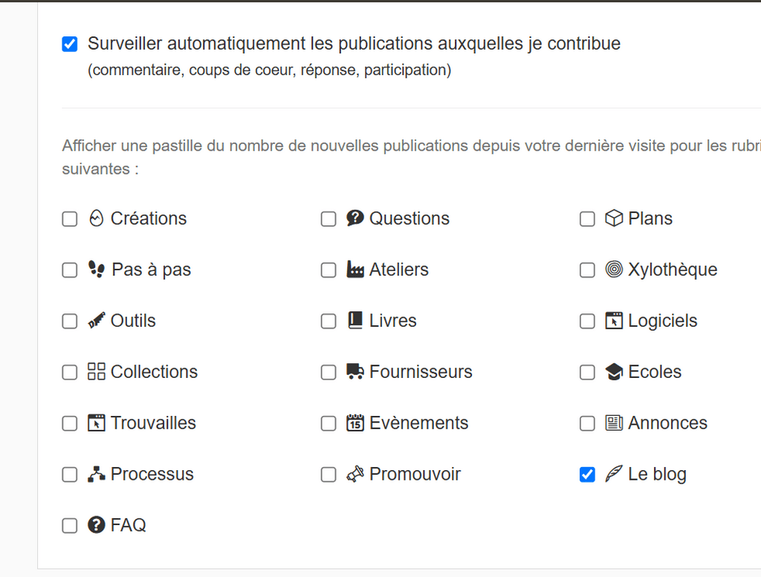Click the feather icon next to Le blog
761x577 pixels.
[614, 474]
